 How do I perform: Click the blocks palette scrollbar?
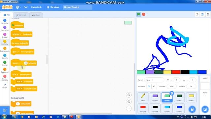coord(47,59)
